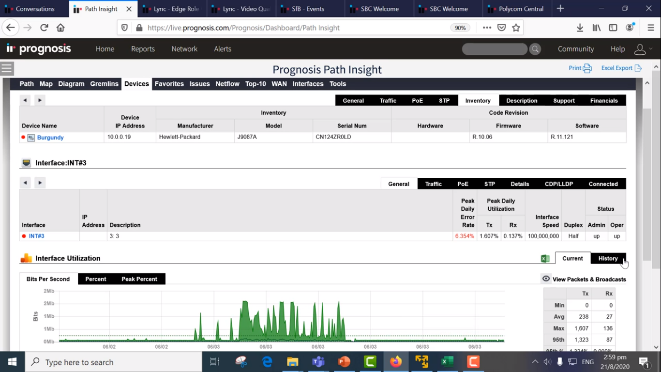
Task: Open File Explorer from the taskbar
Action: (x=293, y=362)
